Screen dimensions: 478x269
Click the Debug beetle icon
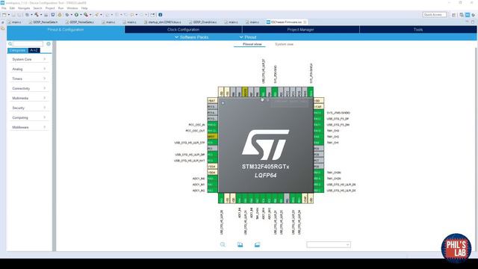(x=67, y=15)
